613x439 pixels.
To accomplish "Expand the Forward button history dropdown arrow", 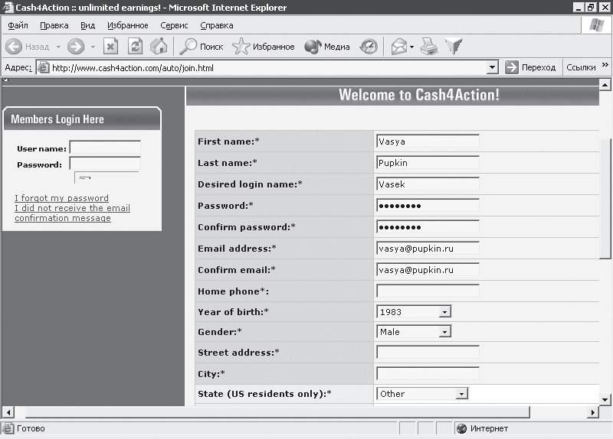I will click(x=93, y=47).
